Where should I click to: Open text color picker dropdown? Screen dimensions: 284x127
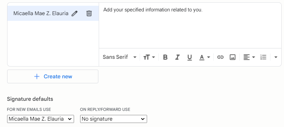click(x=205, y=57)
